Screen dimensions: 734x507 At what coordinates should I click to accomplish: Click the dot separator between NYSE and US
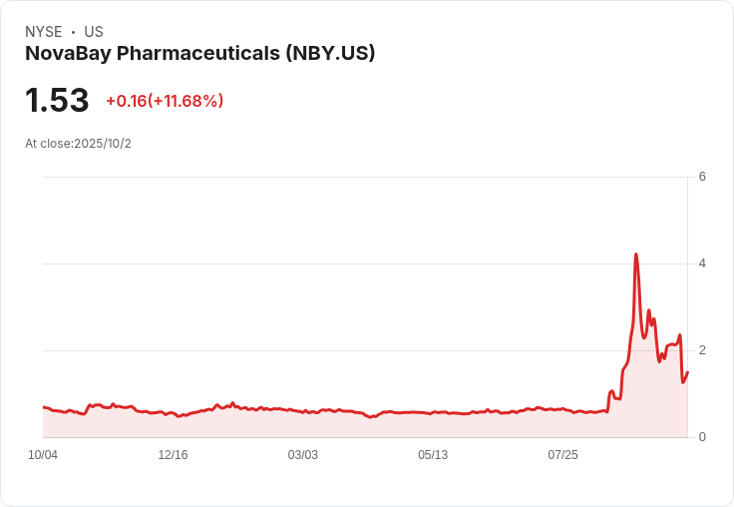pos(73,32)
